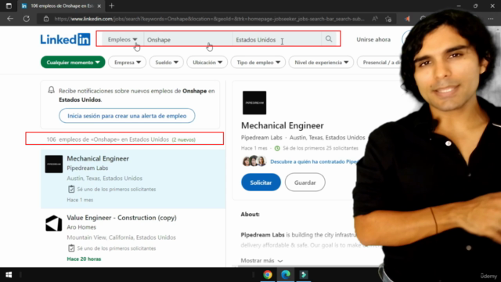Open the tab actions icon at top left

pyautogui.click(x=9, y=5)
